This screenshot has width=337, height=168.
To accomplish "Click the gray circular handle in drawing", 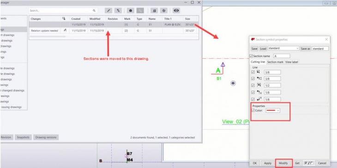I will pos(233,83).
